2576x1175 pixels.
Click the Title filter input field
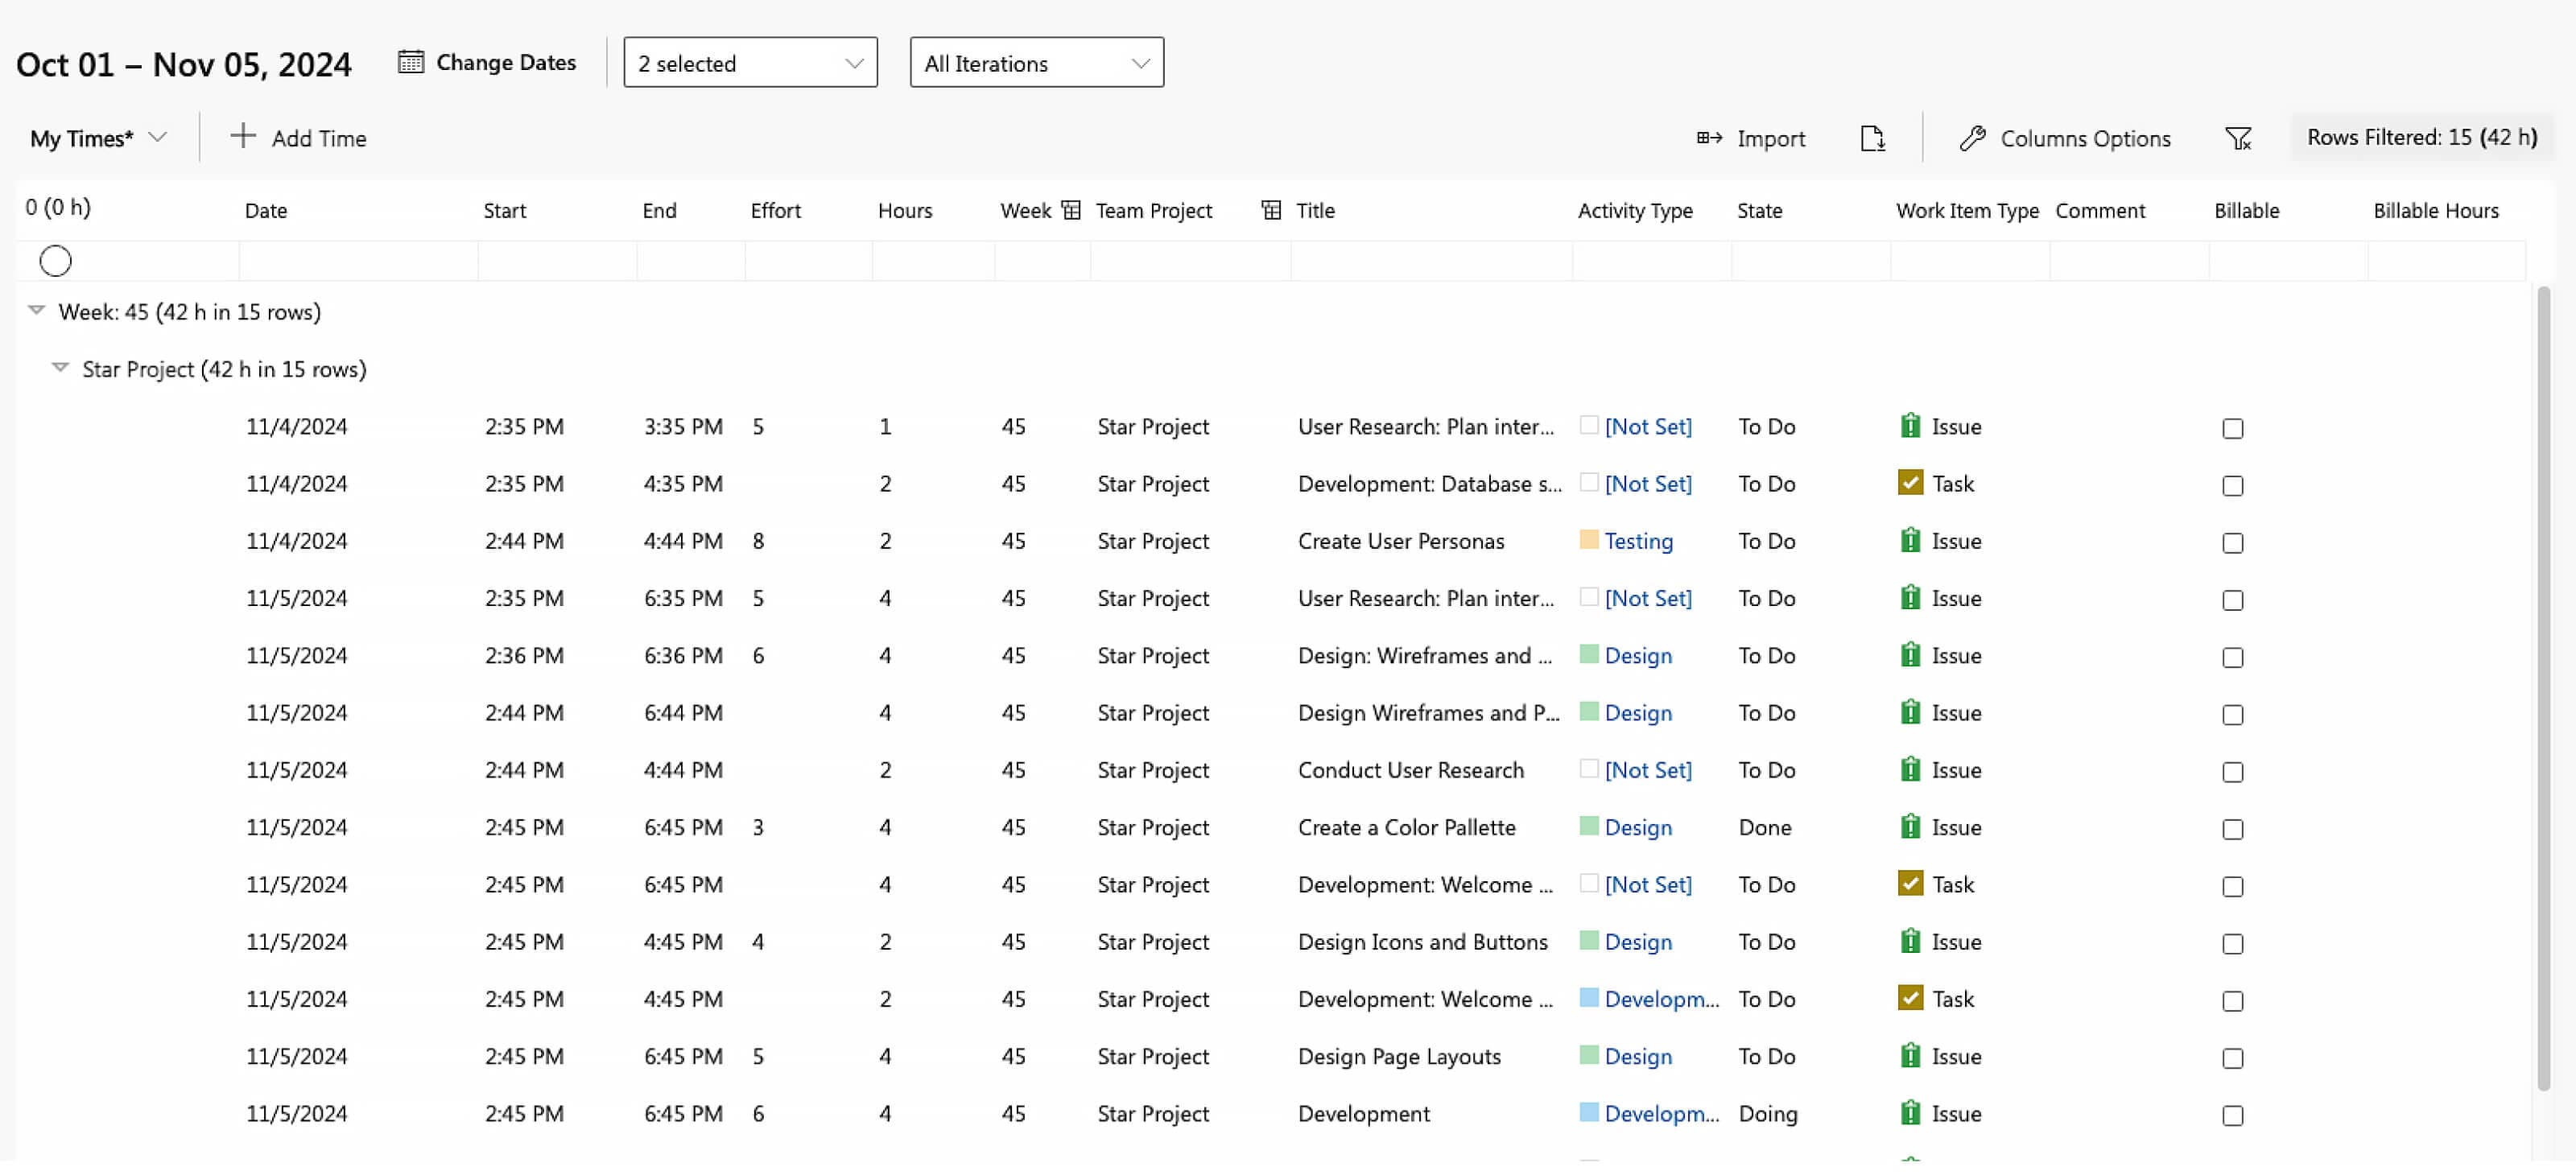(x=1431, y=262)
